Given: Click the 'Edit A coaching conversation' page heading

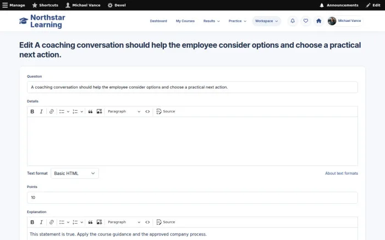Looking at the screenshot, I should pos(190,50).
